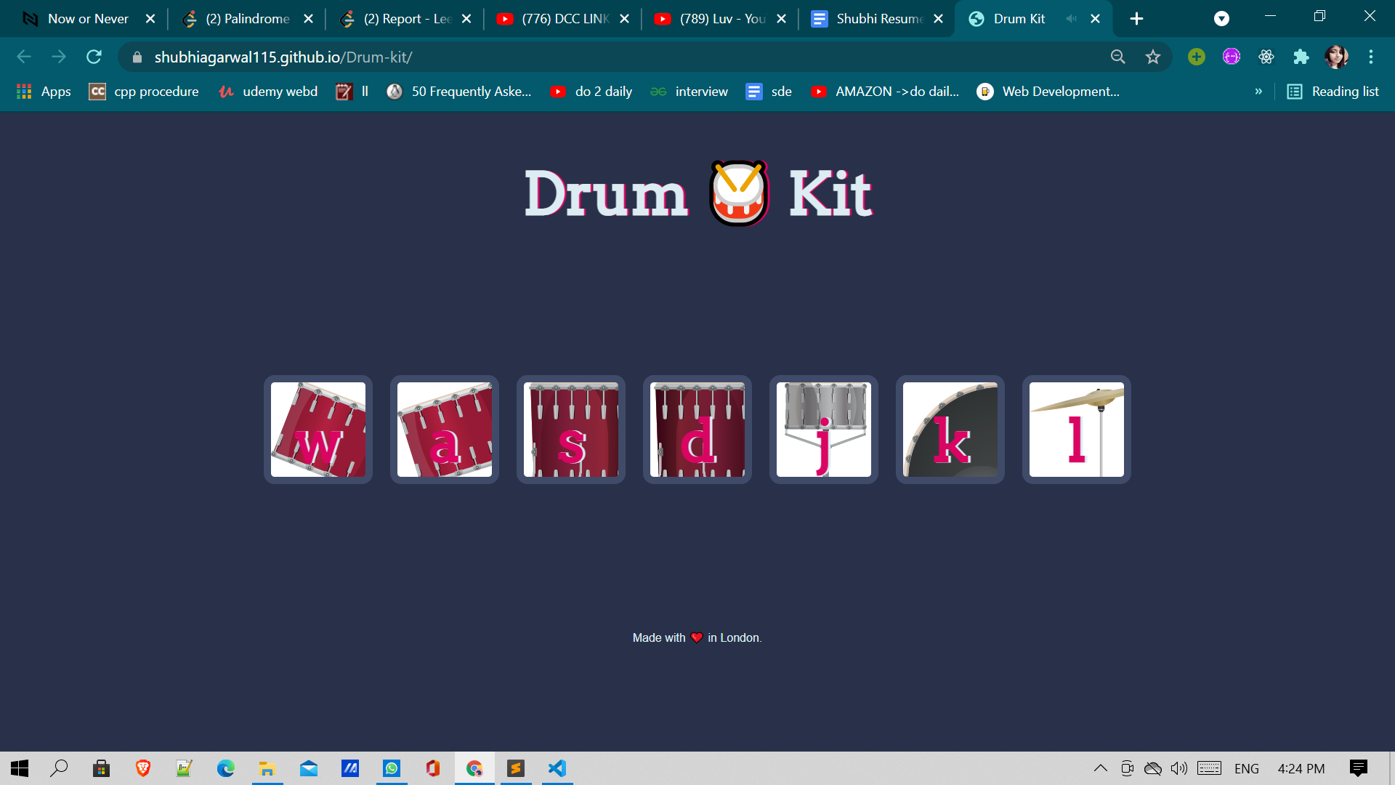
Task: Open the Windows Start menu
Action: click(20, 768)
